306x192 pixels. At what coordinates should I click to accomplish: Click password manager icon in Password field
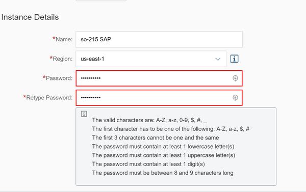click(x=235, y=78)
